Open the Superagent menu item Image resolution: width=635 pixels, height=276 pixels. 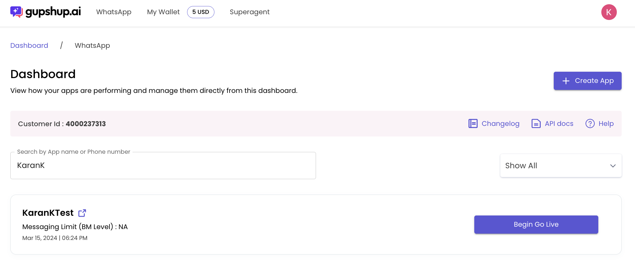coord(250,12)
